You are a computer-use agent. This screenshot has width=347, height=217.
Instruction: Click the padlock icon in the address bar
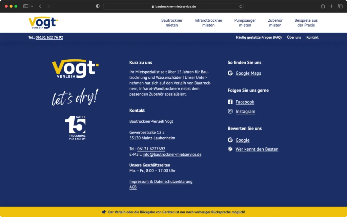[153, 6]
